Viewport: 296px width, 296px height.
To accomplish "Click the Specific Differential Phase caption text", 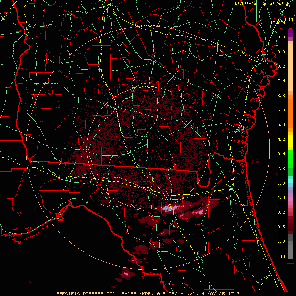I will [149, 294].
